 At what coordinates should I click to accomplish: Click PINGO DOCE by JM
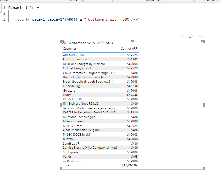pos(76,135)
